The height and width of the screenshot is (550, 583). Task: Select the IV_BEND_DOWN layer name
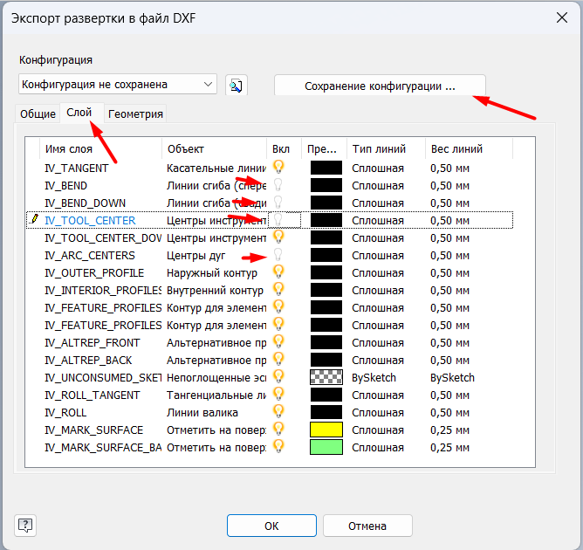point(86,203)
